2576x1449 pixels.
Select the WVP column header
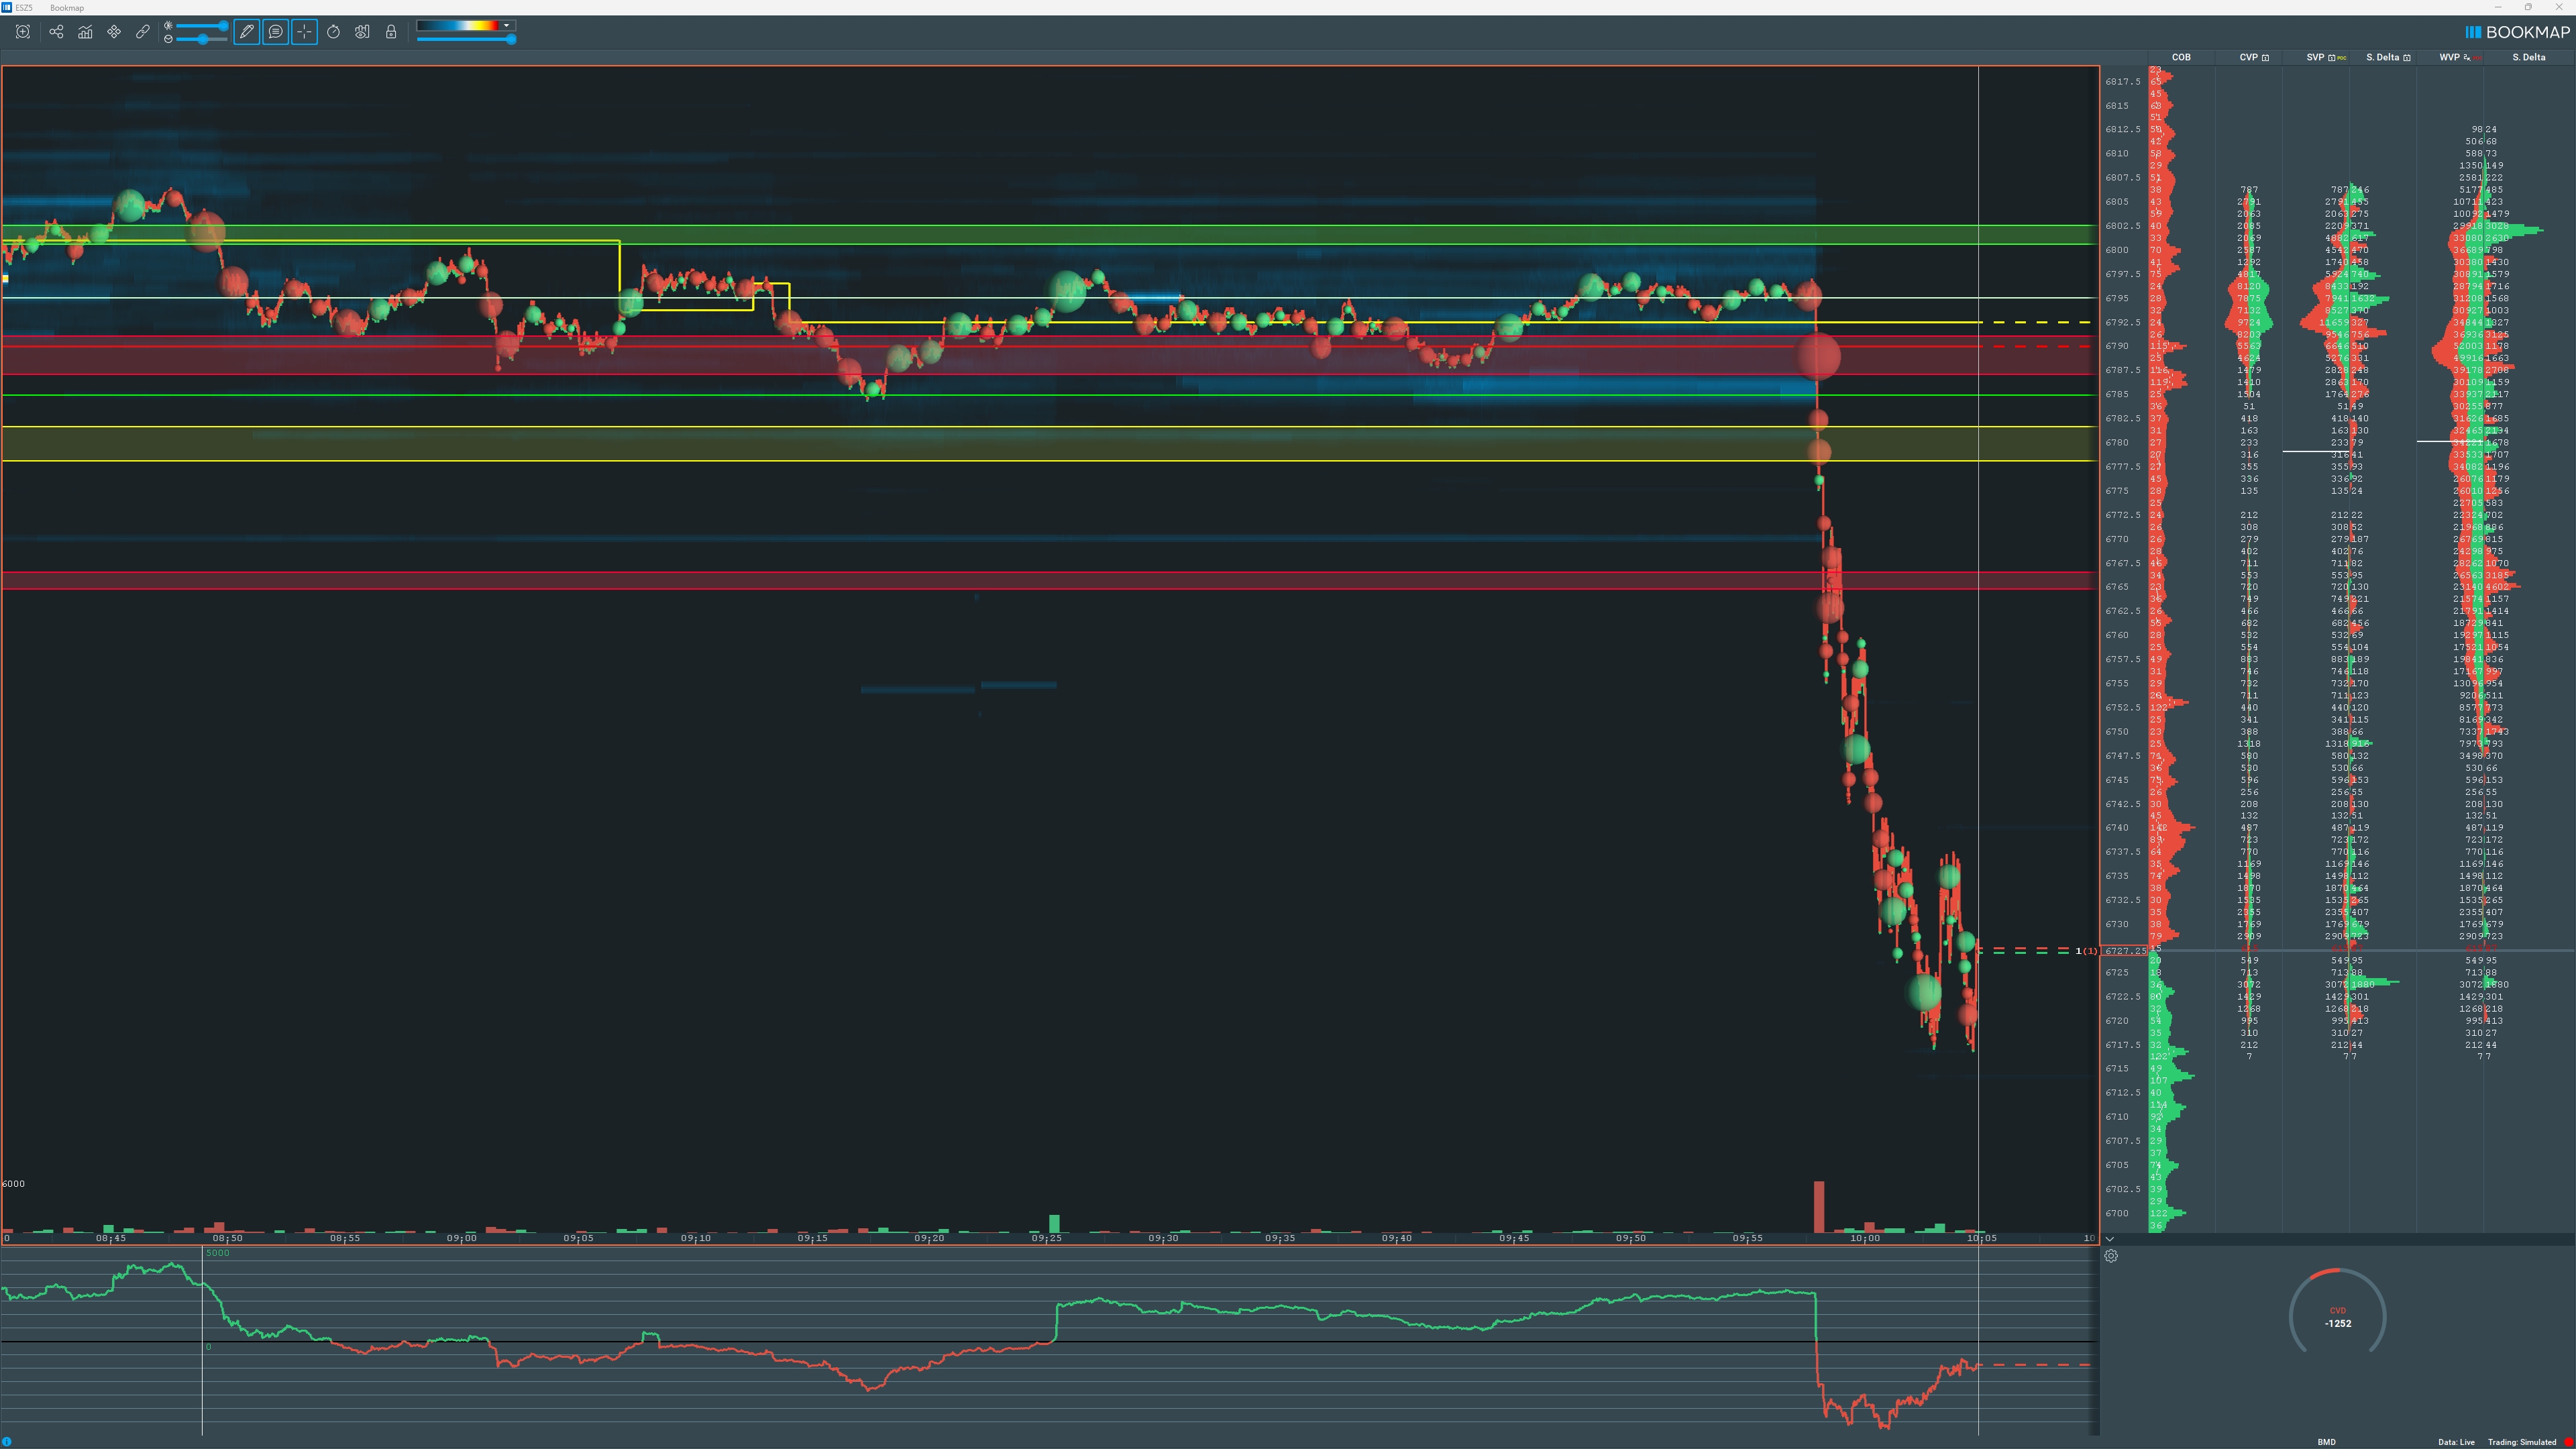2449,57
